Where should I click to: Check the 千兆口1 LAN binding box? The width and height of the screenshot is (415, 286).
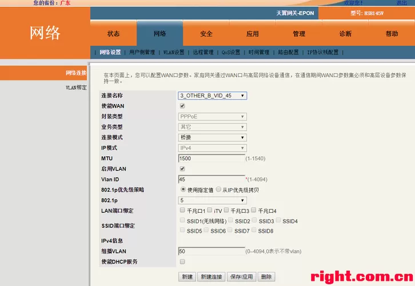click(182, 210)
